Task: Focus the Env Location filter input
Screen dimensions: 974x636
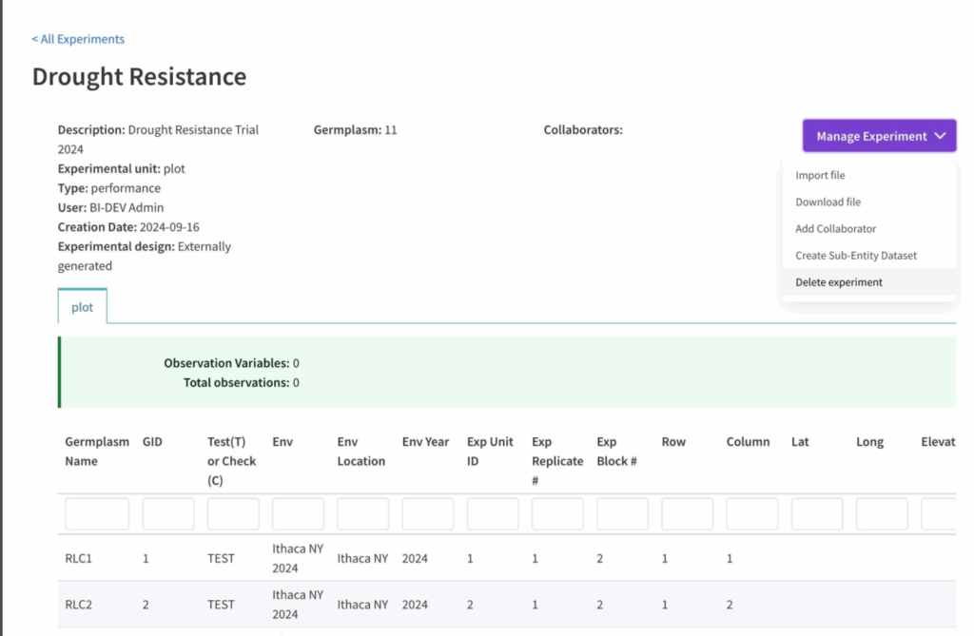Action: 362,514
